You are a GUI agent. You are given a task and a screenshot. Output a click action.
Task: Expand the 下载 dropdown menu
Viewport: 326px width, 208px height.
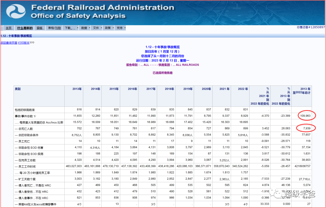coord(71,28)
